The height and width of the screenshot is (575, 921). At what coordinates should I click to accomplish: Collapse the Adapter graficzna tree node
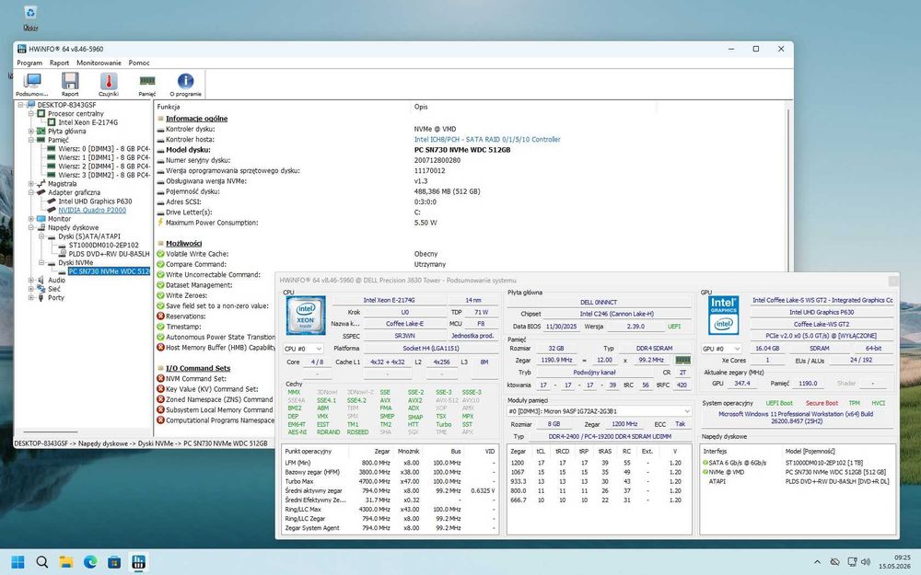30,192
